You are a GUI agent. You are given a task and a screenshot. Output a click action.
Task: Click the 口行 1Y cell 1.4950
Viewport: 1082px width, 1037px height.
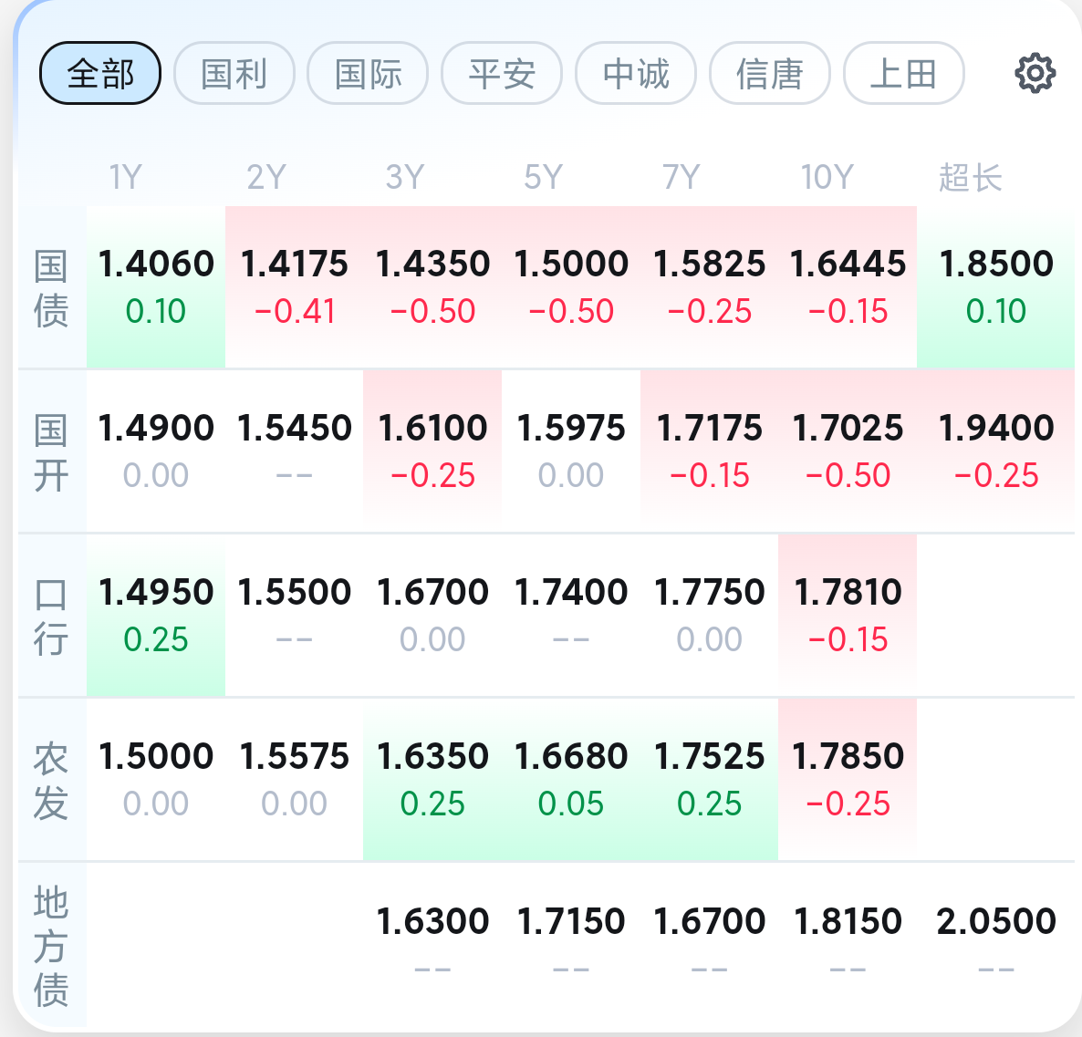[156, 616]
